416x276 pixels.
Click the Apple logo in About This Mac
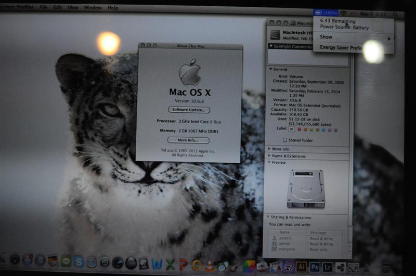point(190,72)
